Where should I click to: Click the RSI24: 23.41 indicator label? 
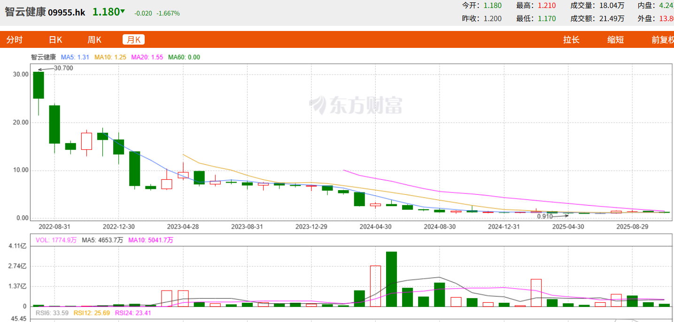click(x=133, y=313)
